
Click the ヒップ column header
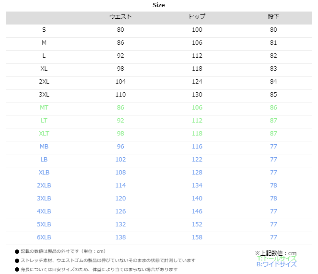(x=197, y=17)
